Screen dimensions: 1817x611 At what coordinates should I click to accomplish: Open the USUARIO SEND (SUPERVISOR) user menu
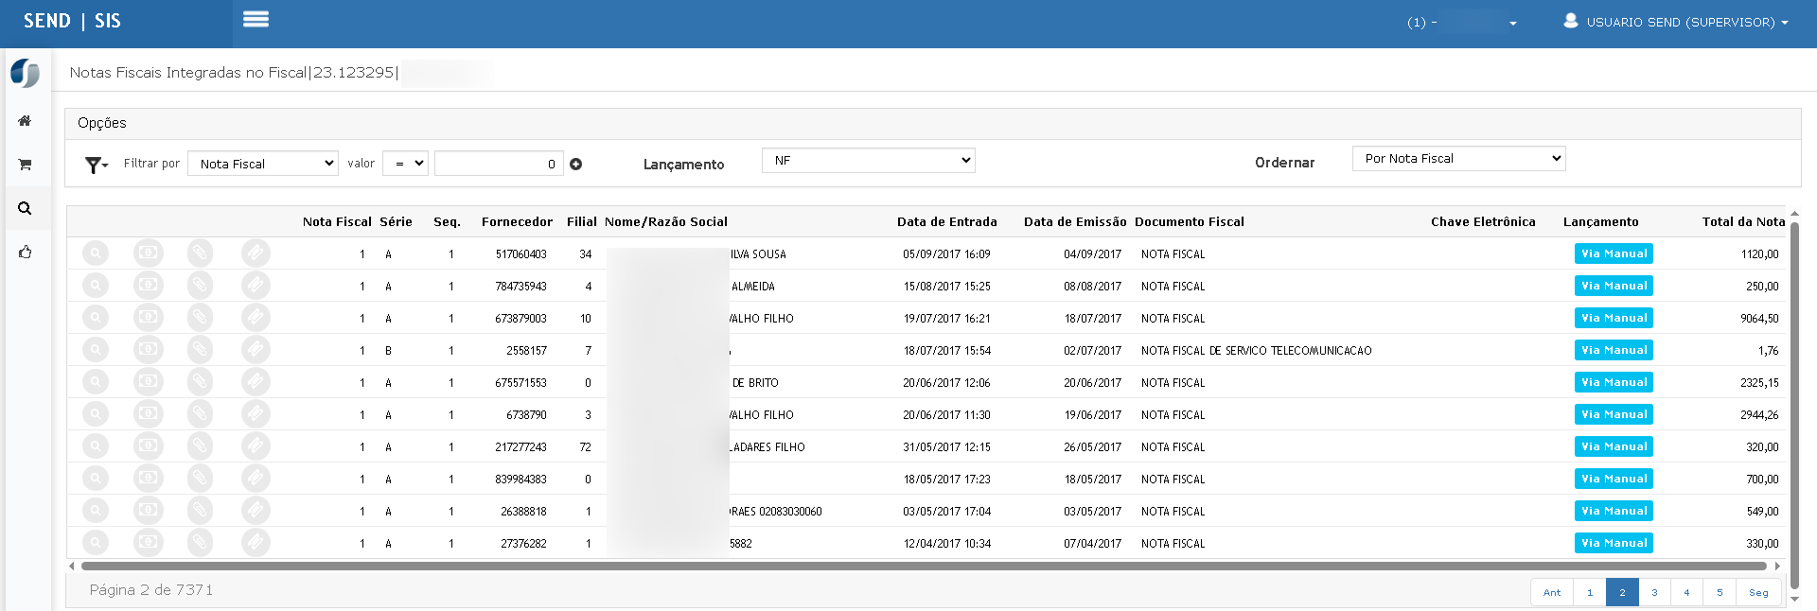point(1677,22)
